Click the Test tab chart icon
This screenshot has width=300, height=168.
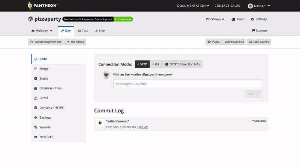[x=79, y=31]
